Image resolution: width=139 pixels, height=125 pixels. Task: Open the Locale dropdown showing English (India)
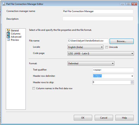85,47
